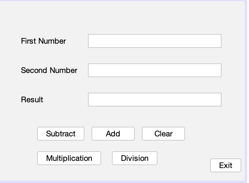Image resolution: width=249 pixels, height=183 pixels.
Task: Click the Exit button
Action: [x=226, y=165]
